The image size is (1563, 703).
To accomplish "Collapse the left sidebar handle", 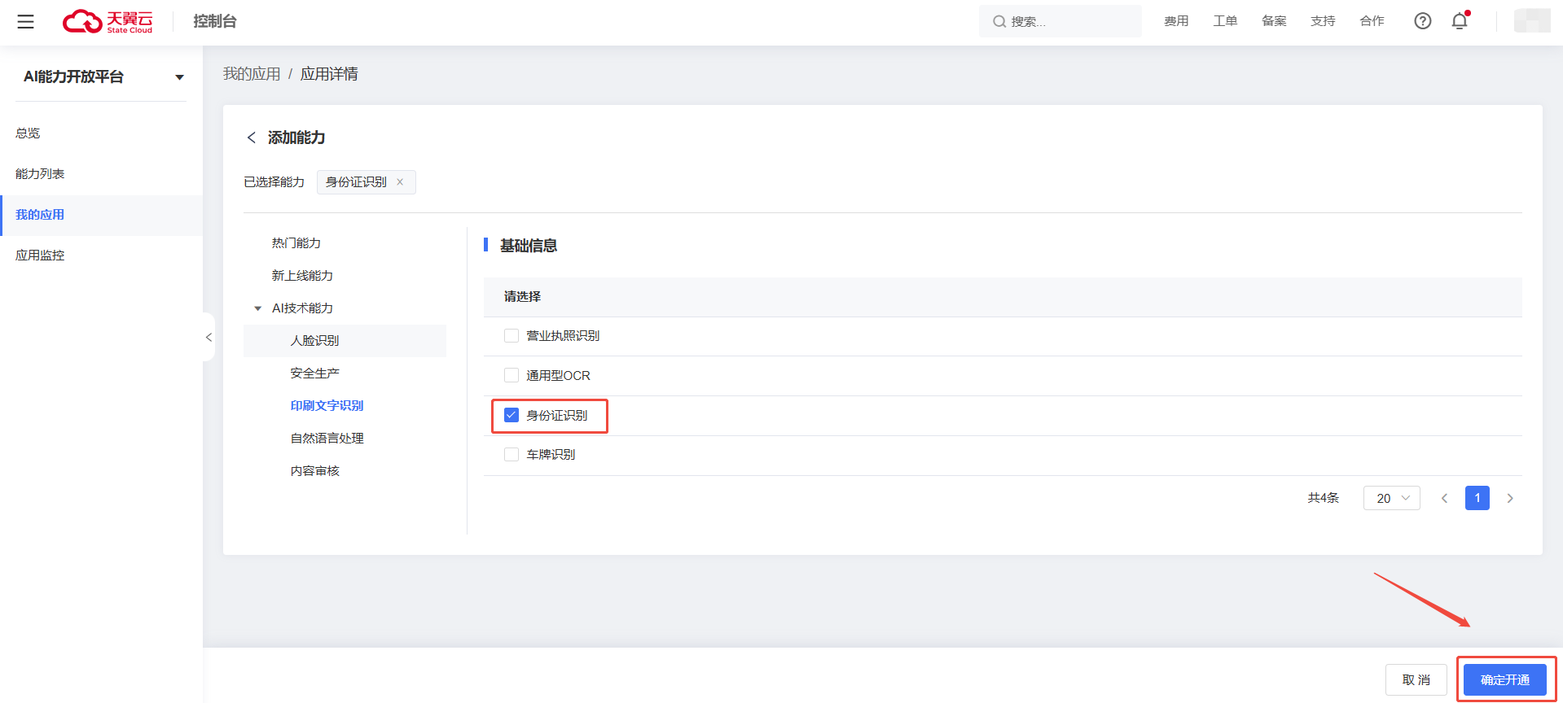I will (x=209, y=337).
